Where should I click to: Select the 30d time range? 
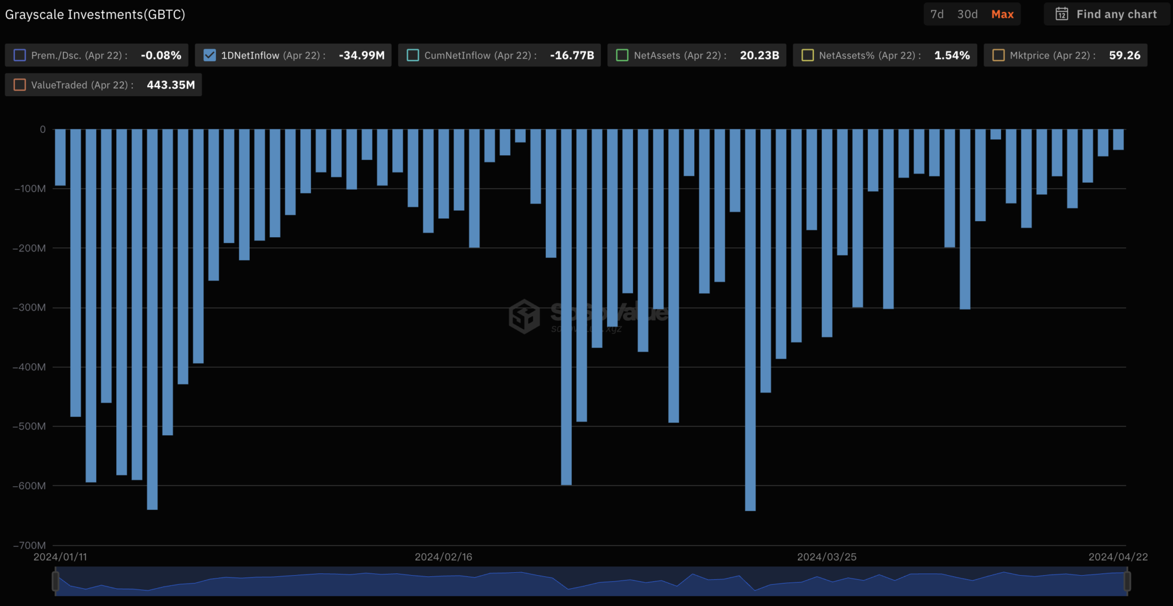[967, 14]
